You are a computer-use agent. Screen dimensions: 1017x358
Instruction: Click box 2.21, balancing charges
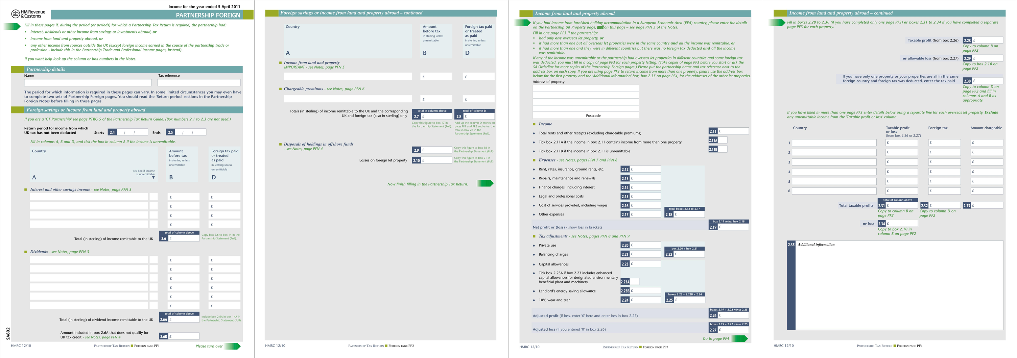pyautogui.click(x=645, y=254)
